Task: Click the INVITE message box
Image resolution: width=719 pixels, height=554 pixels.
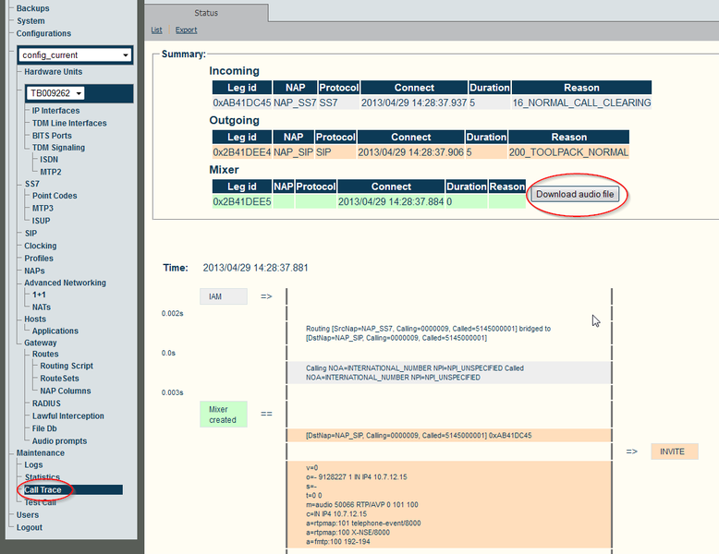Action: pos(674,452)
